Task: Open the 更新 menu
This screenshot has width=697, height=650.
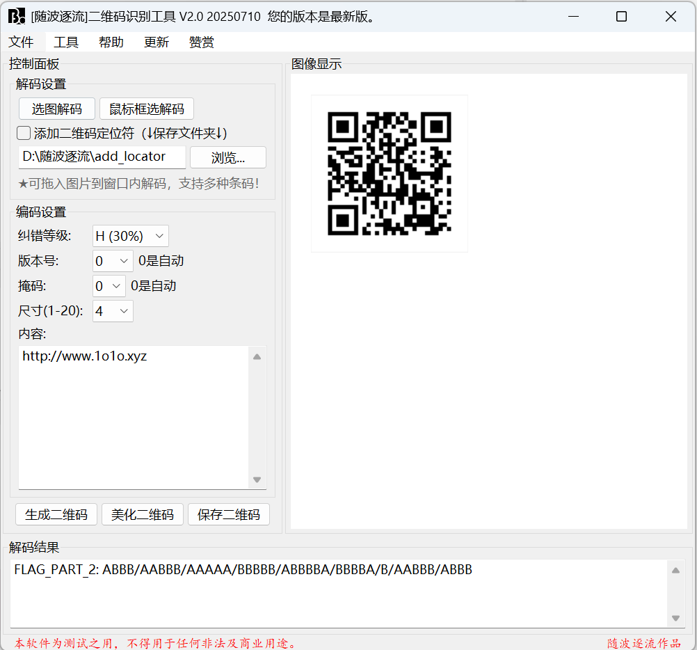Action: 157,42
